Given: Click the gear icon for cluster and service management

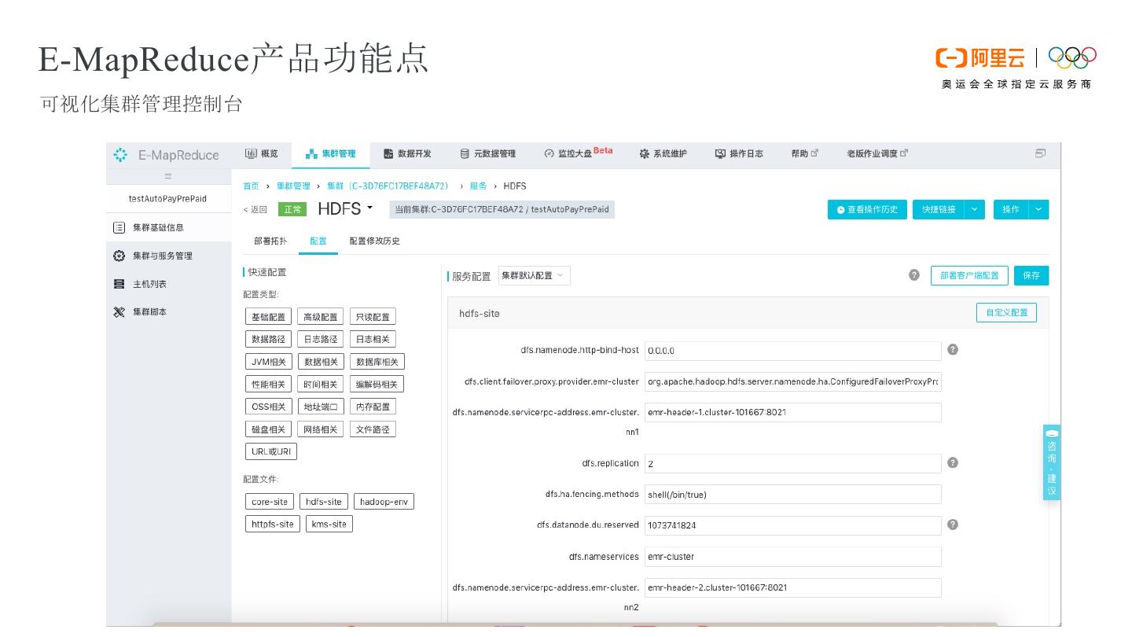Looking at the screenshot, I should [119, 256].
